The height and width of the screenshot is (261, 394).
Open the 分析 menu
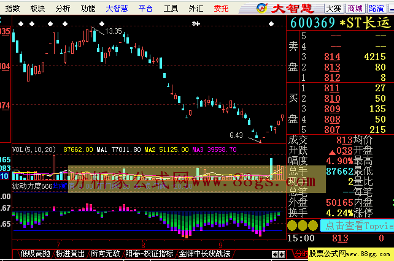pos(63,9)
